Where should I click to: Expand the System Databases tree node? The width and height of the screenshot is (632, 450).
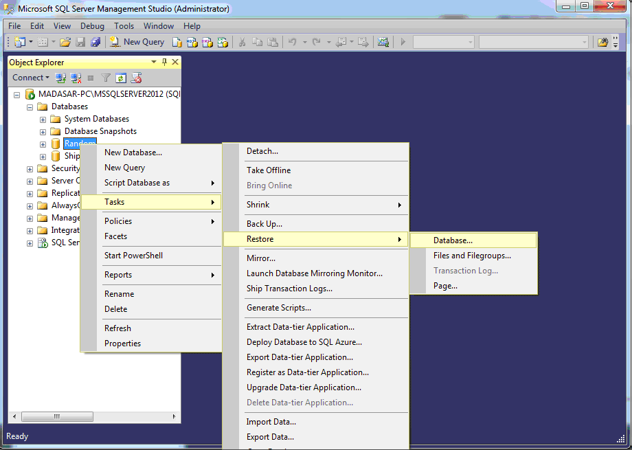tap(43, 120)
